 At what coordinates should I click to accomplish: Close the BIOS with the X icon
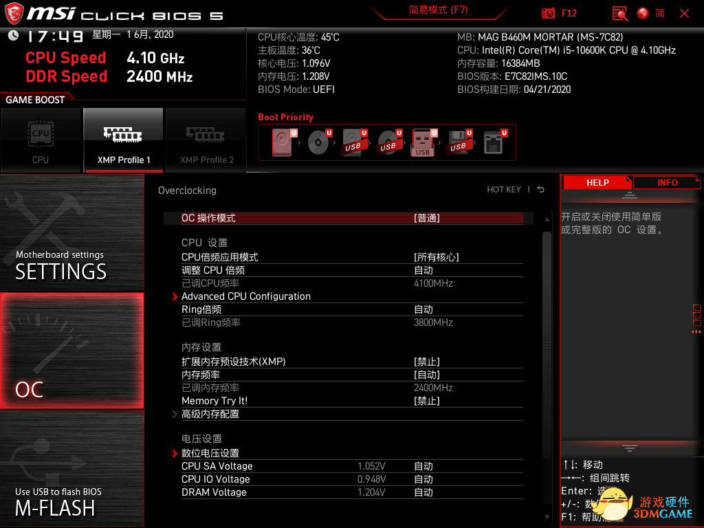[x=684, y=14]
